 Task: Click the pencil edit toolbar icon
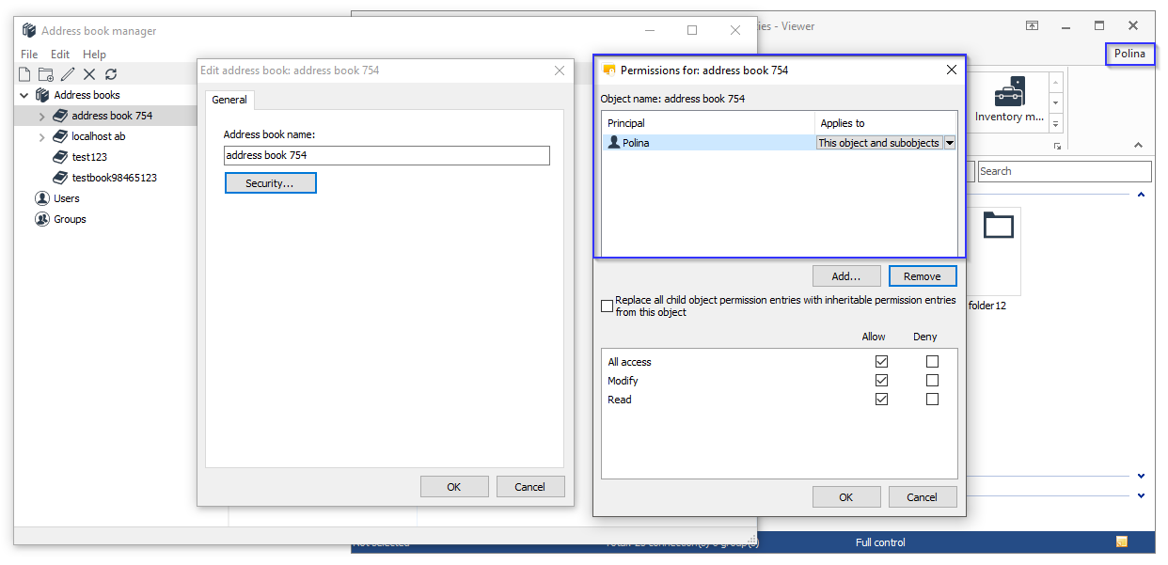point(68,74)
